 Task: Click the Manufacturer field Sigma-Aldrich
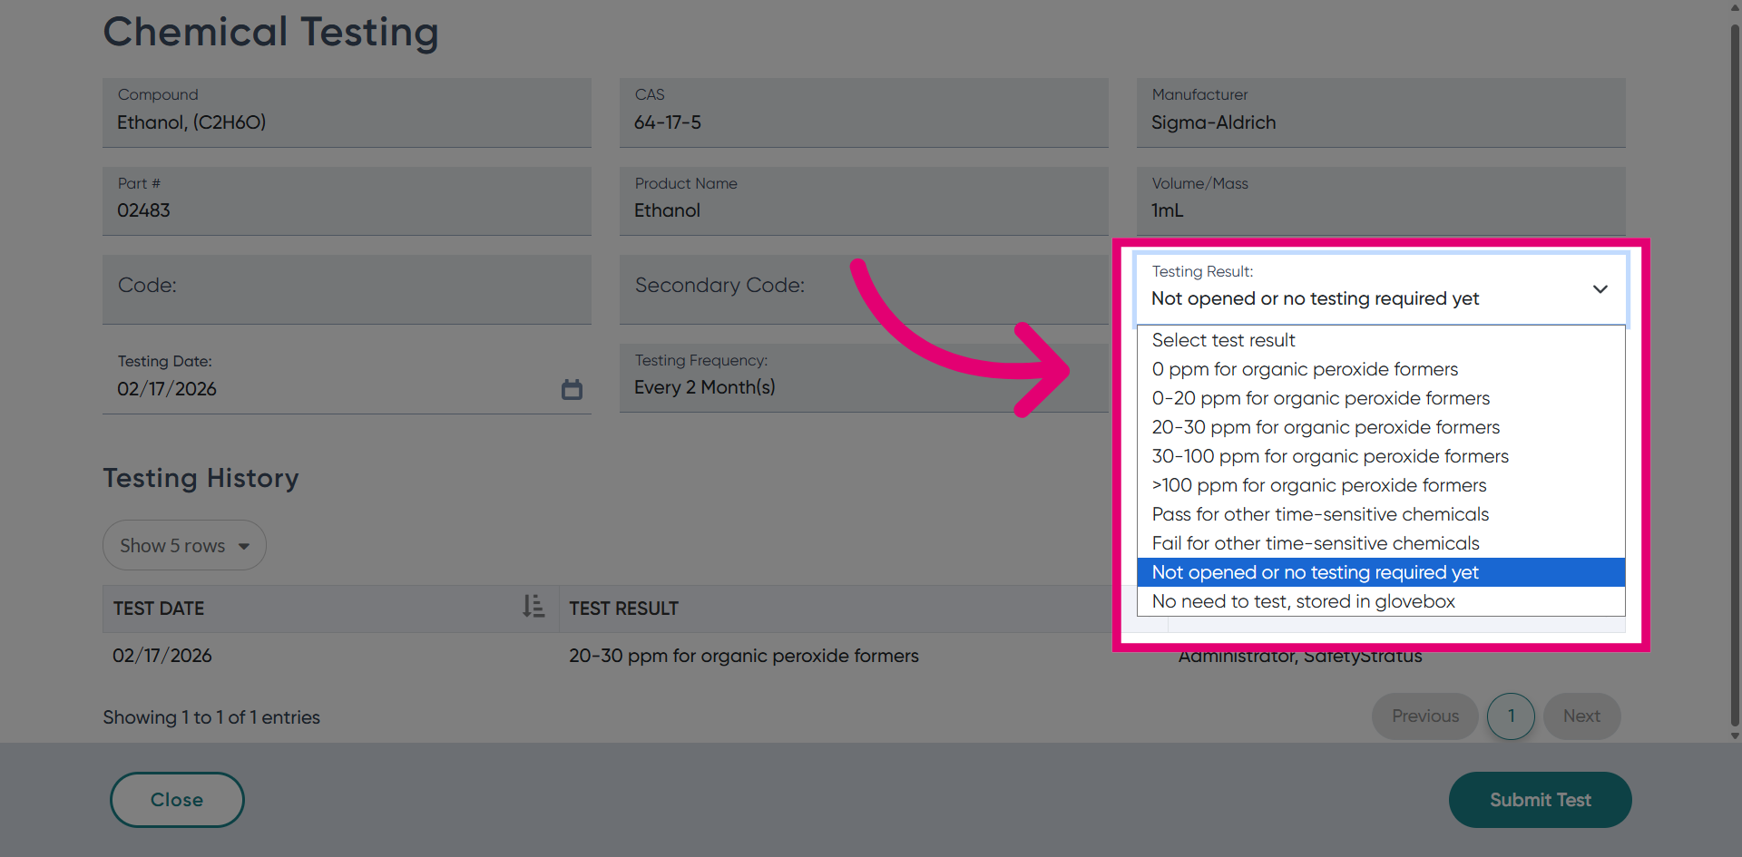pos(1381,112)
